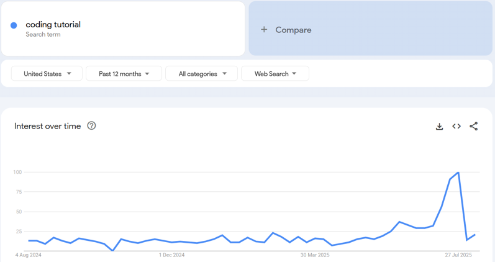The width and height of the screenshot is (495, 262).
Task: Download the interest over time CSV
Action: 439,126
